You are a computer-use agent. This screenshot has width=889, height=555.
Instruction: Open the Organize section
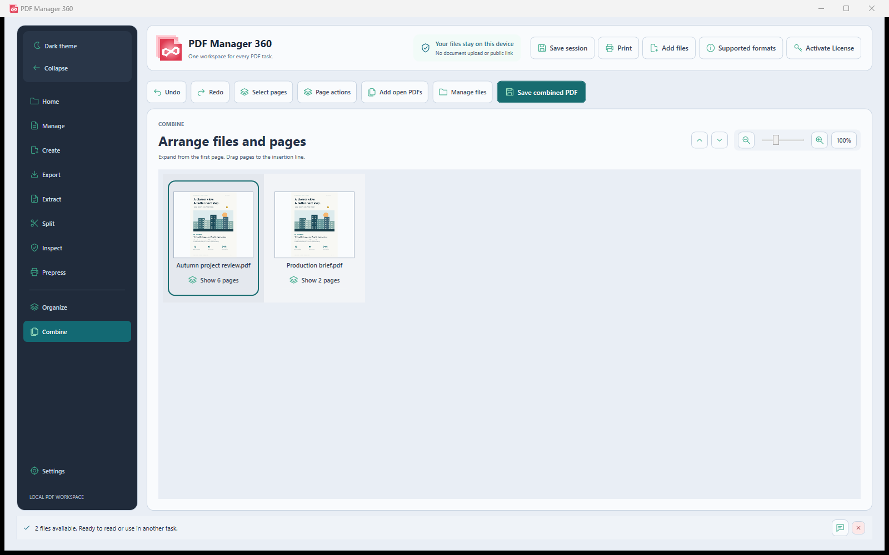[x=77, y=307]
